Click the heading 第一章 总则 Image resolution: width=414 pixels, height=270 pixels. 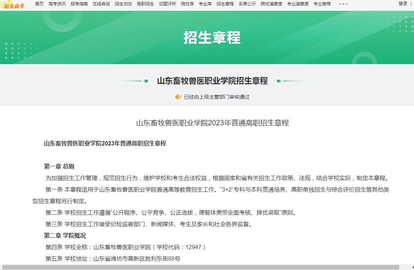pos(59,167)
